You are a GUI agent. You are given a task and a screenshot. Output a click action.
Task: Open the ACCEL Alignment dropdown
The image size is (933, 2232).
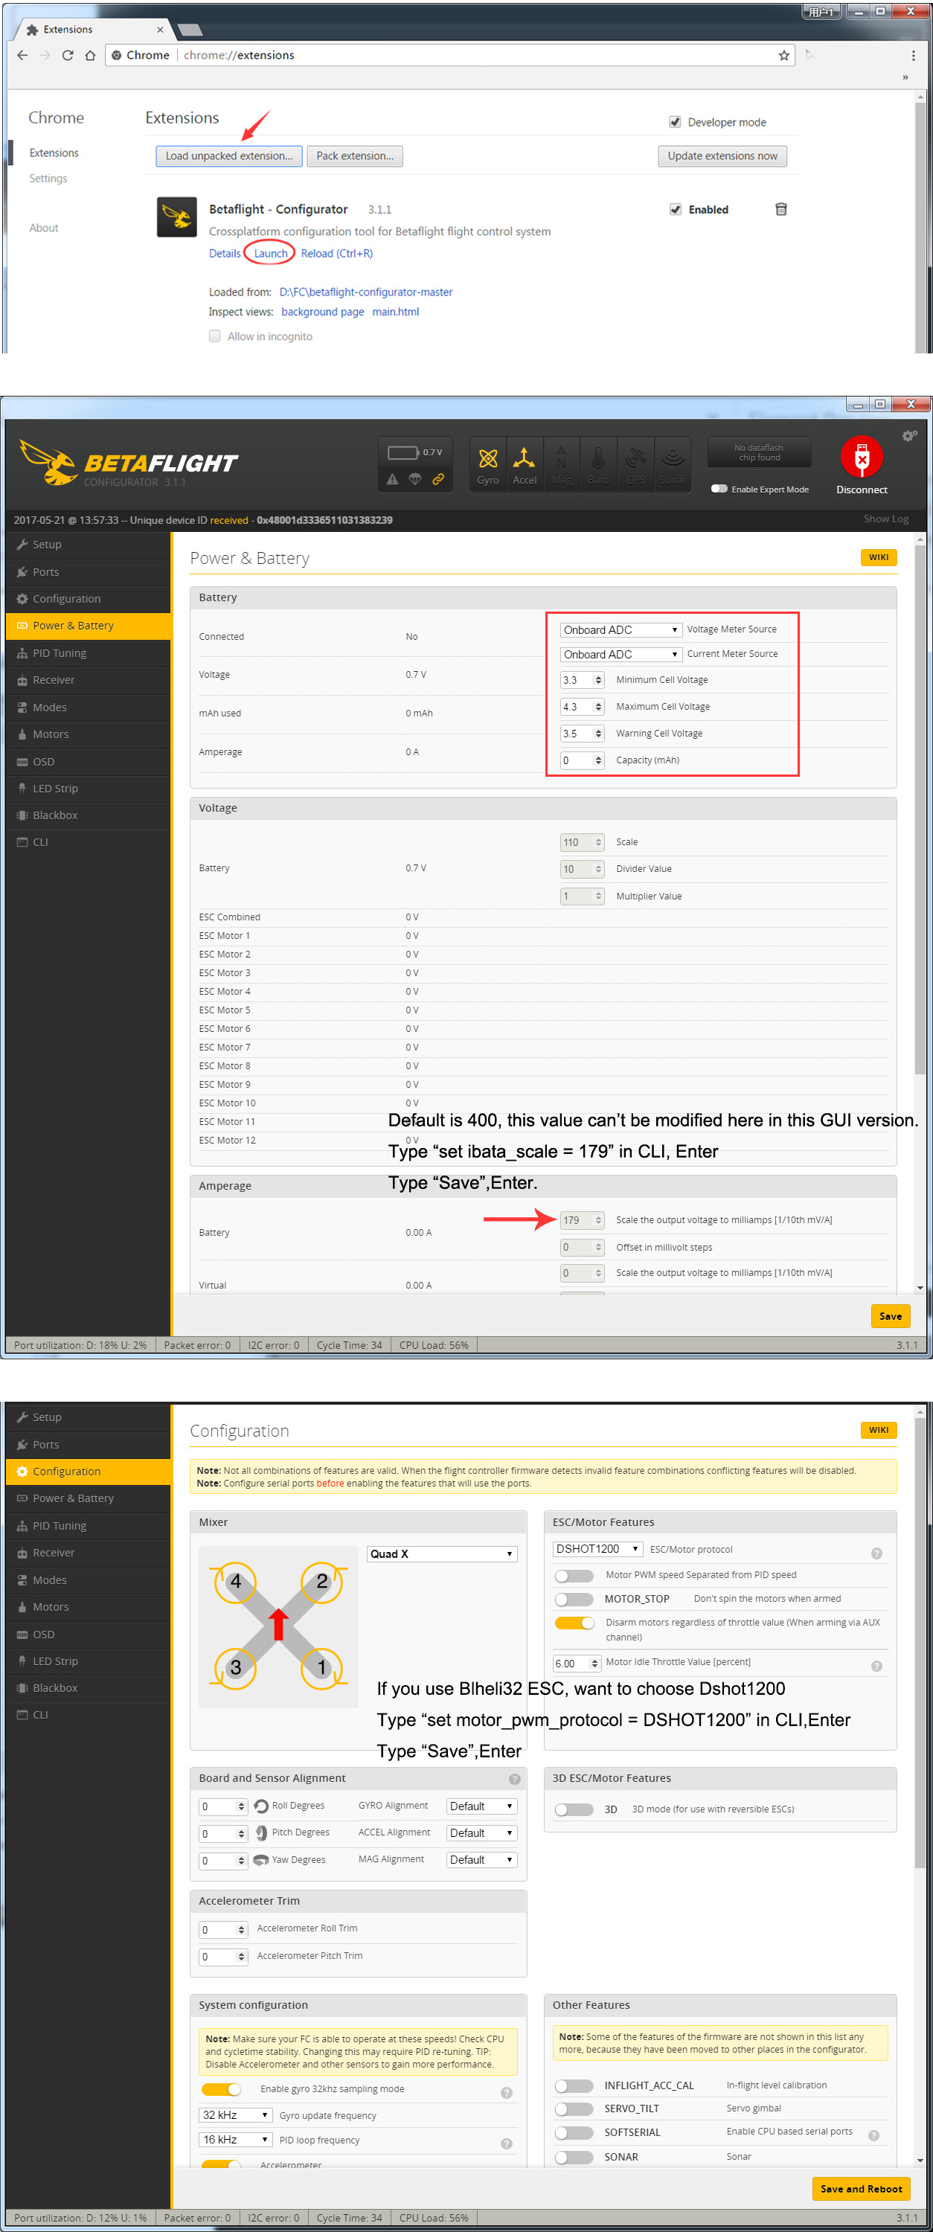(481, 1833)
